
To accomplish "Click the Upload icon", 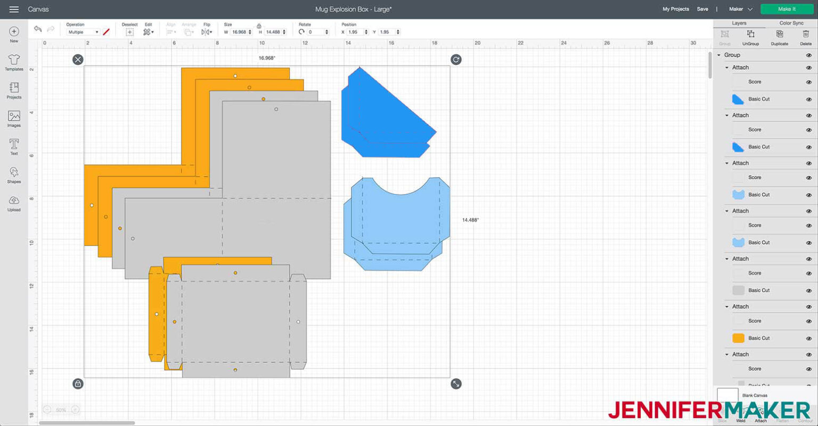I will tap(14, 201).
